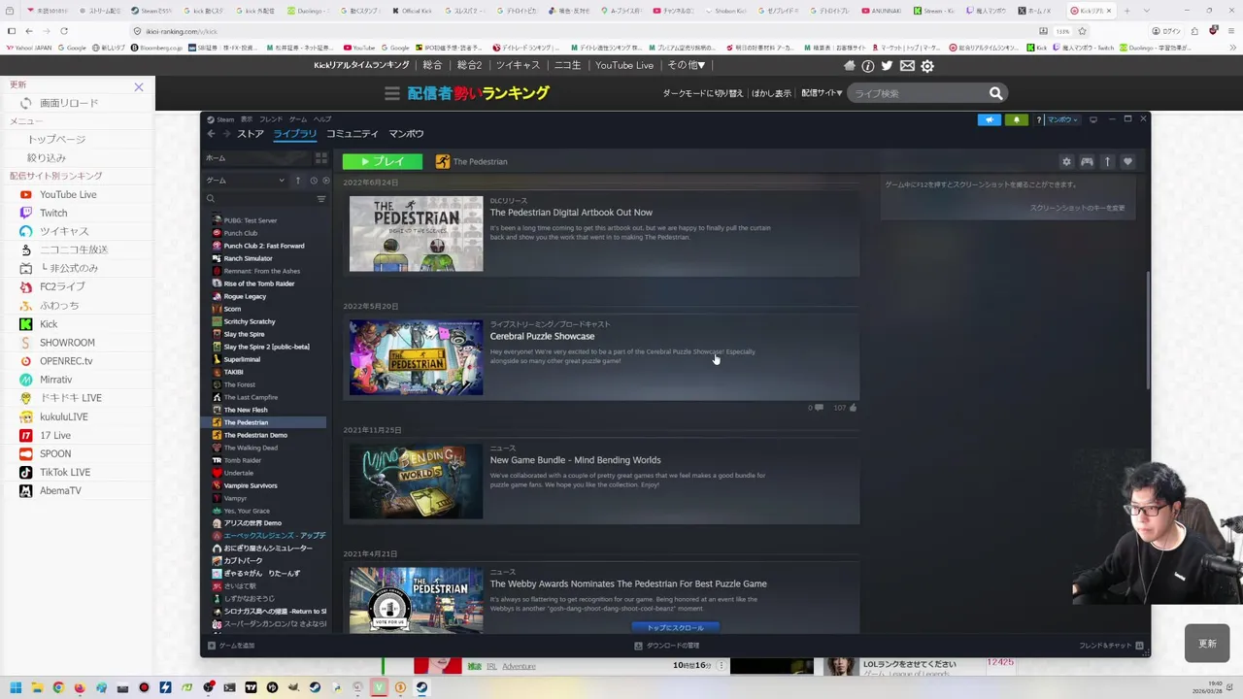Click the green プレイ button
Viewport: 1243px width, 699px height.
click(383, 161)
